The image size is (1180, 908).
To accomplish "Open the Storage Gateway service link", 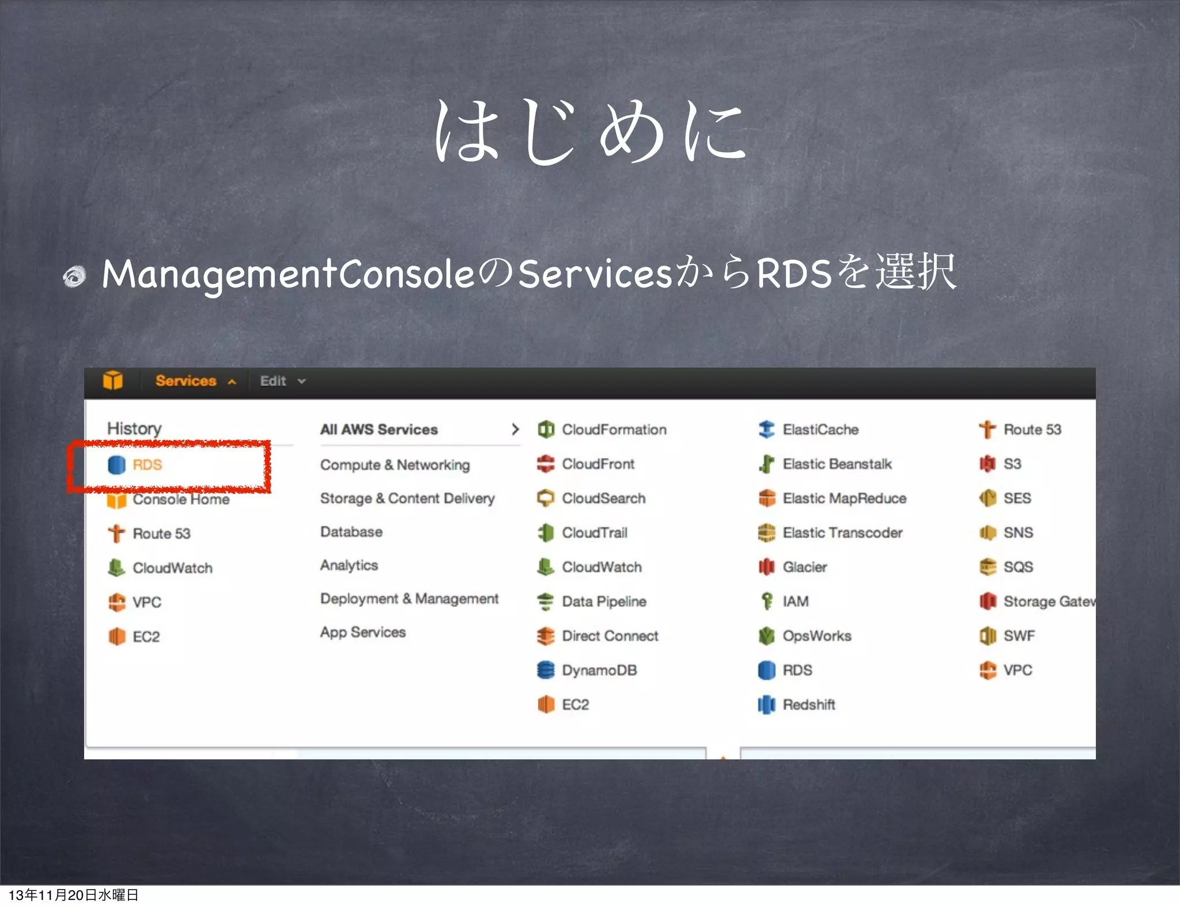I will [1049, 601].
